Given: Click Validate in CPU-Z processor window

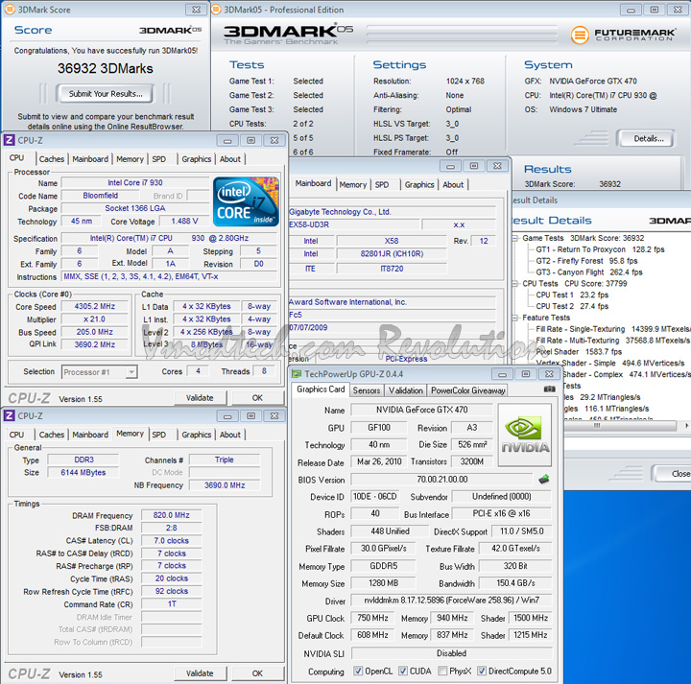Looking at the screenshot, I should (x=200, y=398).
